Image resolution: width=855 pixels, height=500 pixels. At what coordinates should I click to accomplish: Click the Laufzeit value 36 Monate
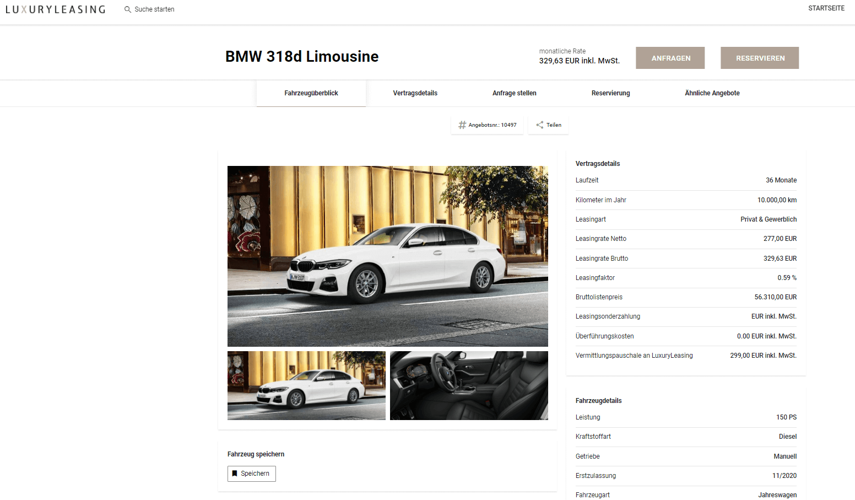(x=781, y=180)
